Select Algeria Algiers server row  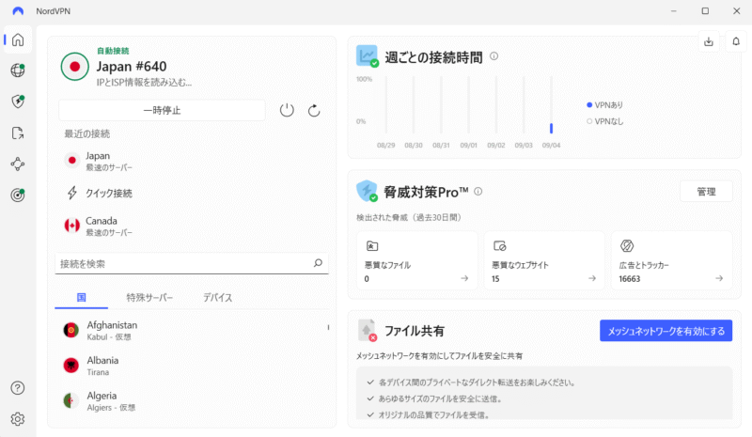coord(192,401)
